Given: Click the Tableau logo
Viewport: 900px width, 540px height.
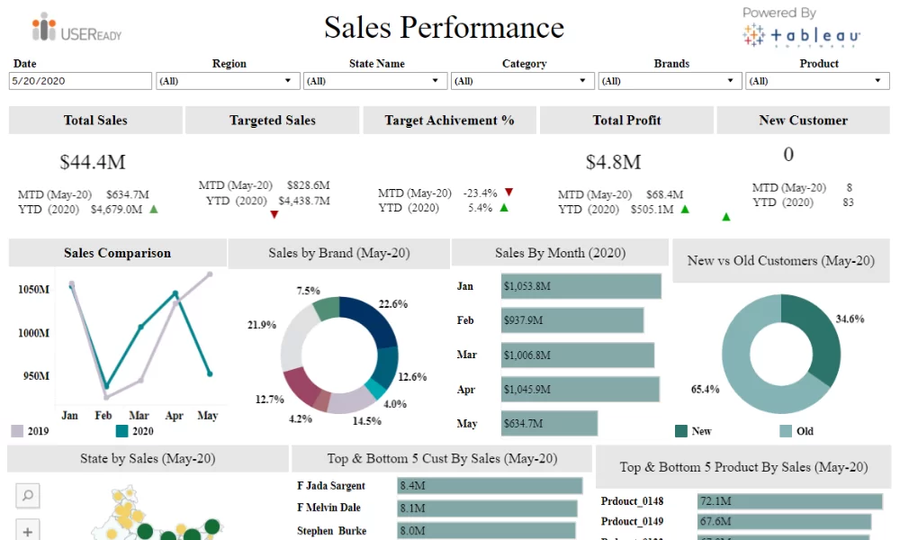Looking at the screenshot, I should [x=801, y=36].
